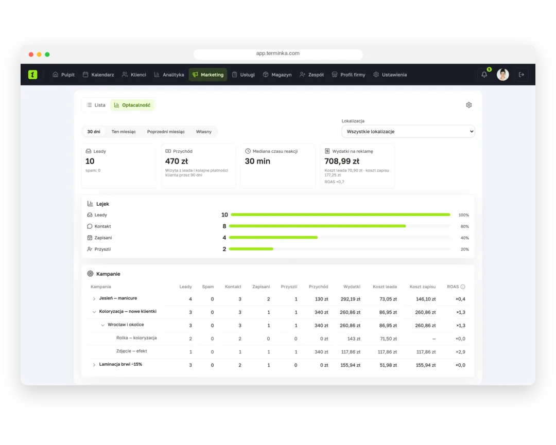Click the Leady funnel row icon

pos(90,215)
